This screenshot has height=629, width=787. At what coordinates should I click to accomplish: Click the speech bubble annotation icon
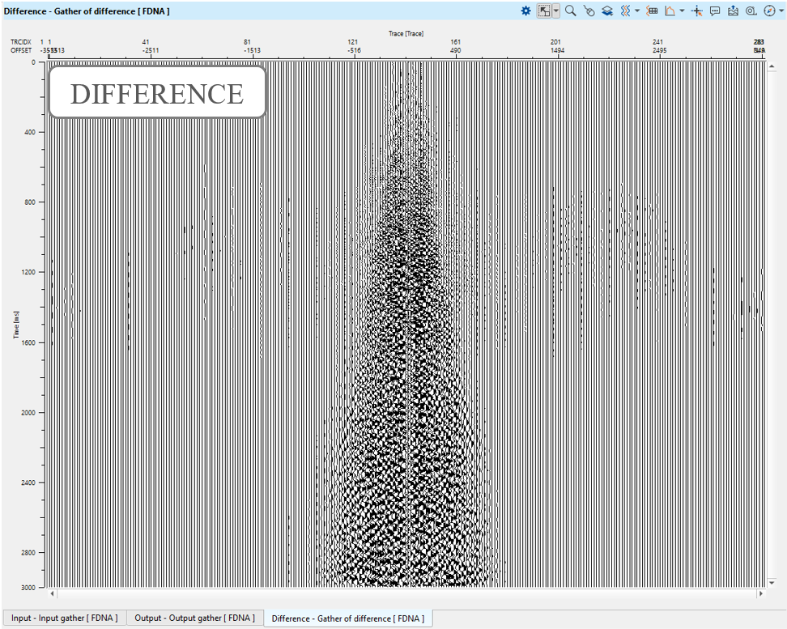tap(715, 11)
